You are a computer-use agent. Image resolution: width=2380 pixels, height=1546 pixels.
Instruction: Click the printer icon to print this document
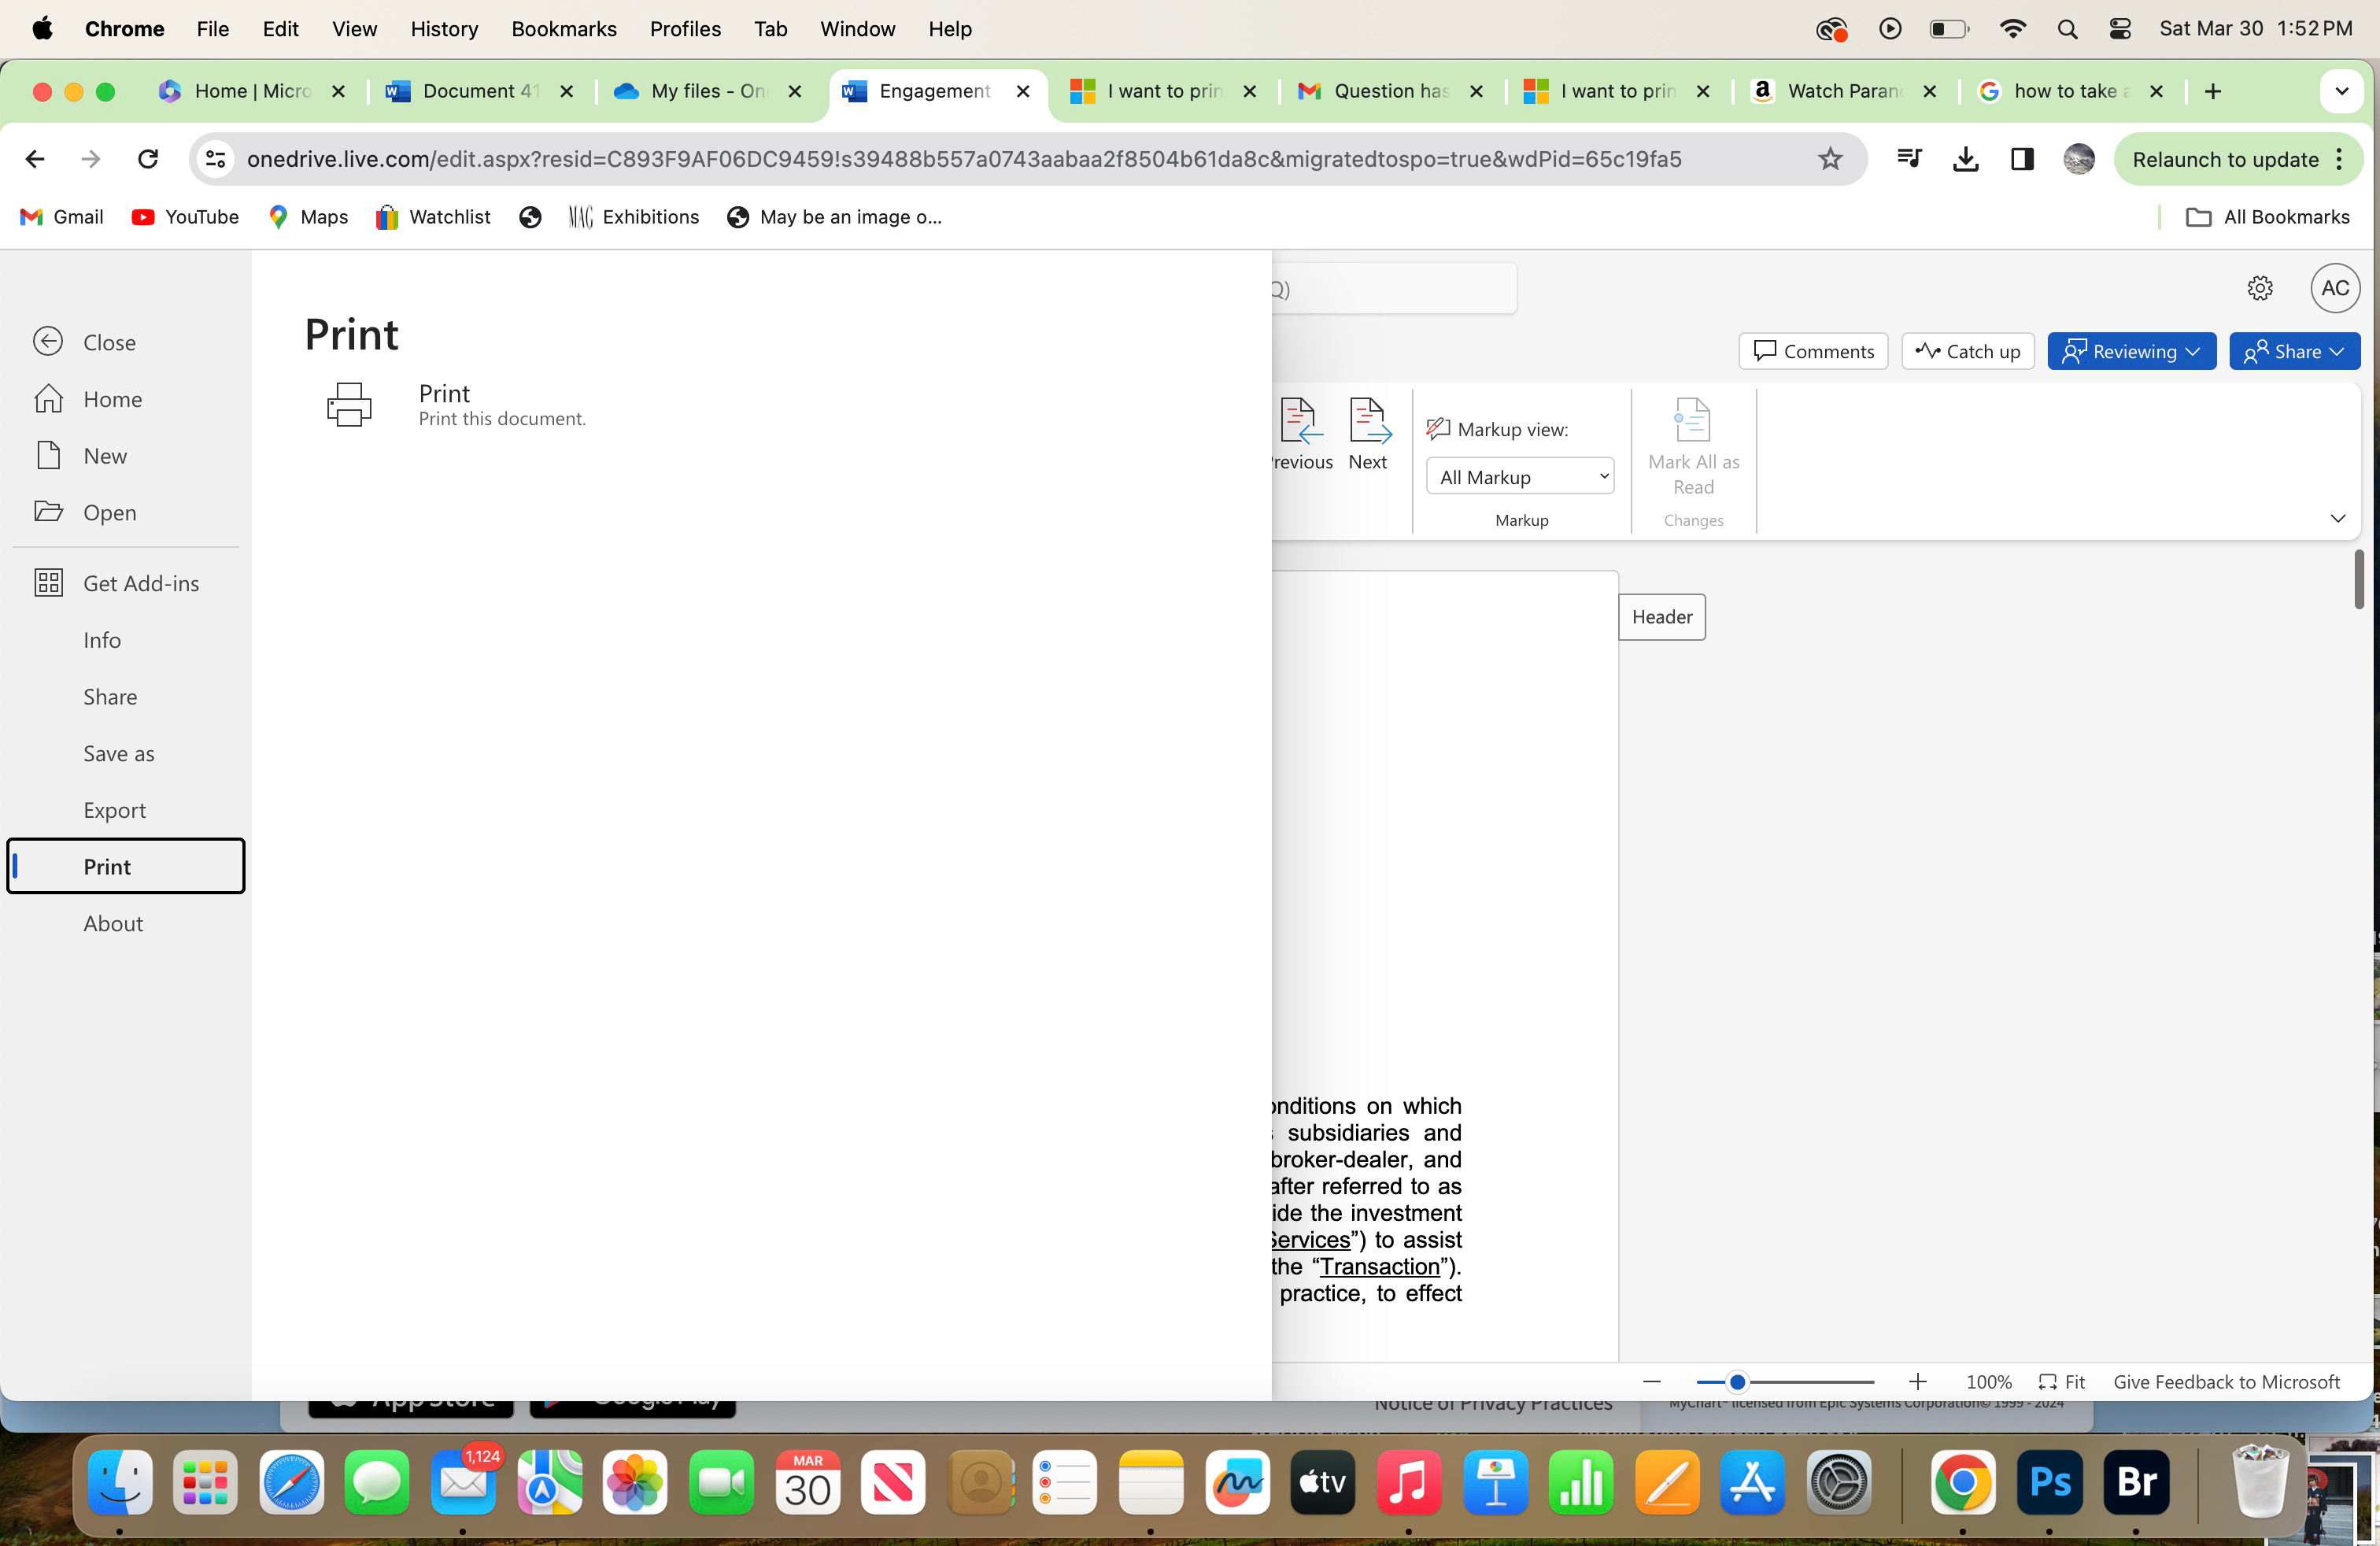coord(348,404)
